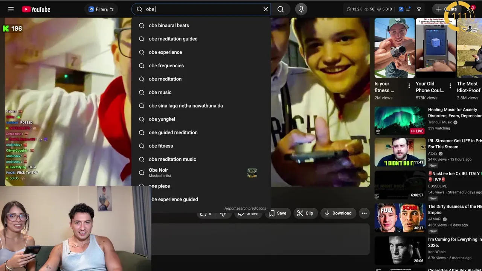Screen dimensions: 482x271
Task: Open Atozy channel name
Action: tap(433, 153)
